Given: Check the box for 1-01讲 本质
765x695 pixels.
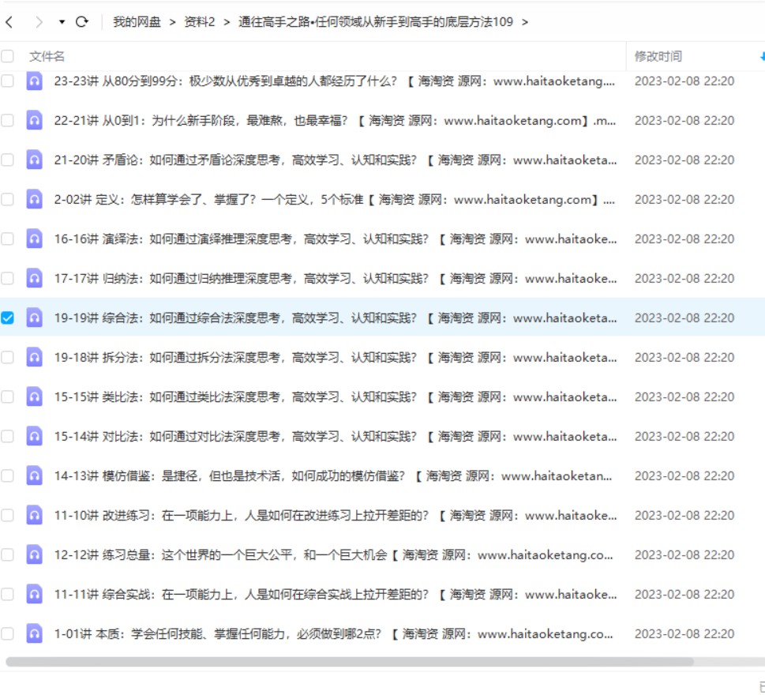Looking at the screenshot, I should [x=7, y=634].
